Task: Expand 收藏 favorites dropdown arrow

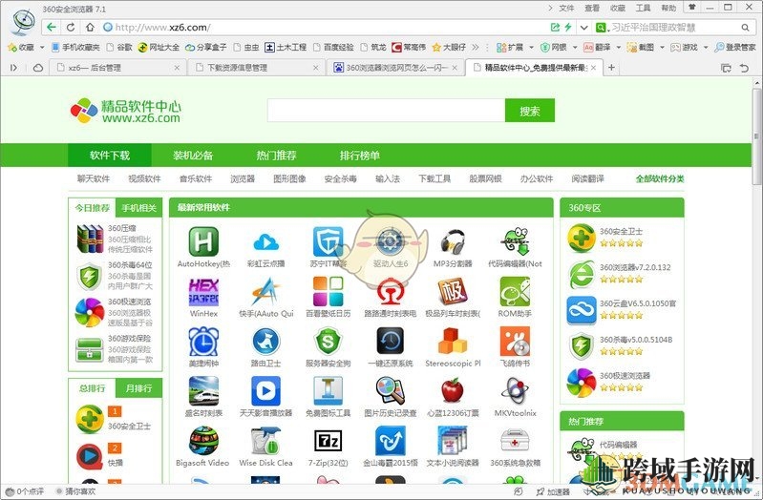Action: tap(42, 47)
